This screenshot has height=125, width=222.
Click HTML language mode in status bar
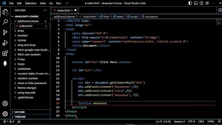point(211,122)
